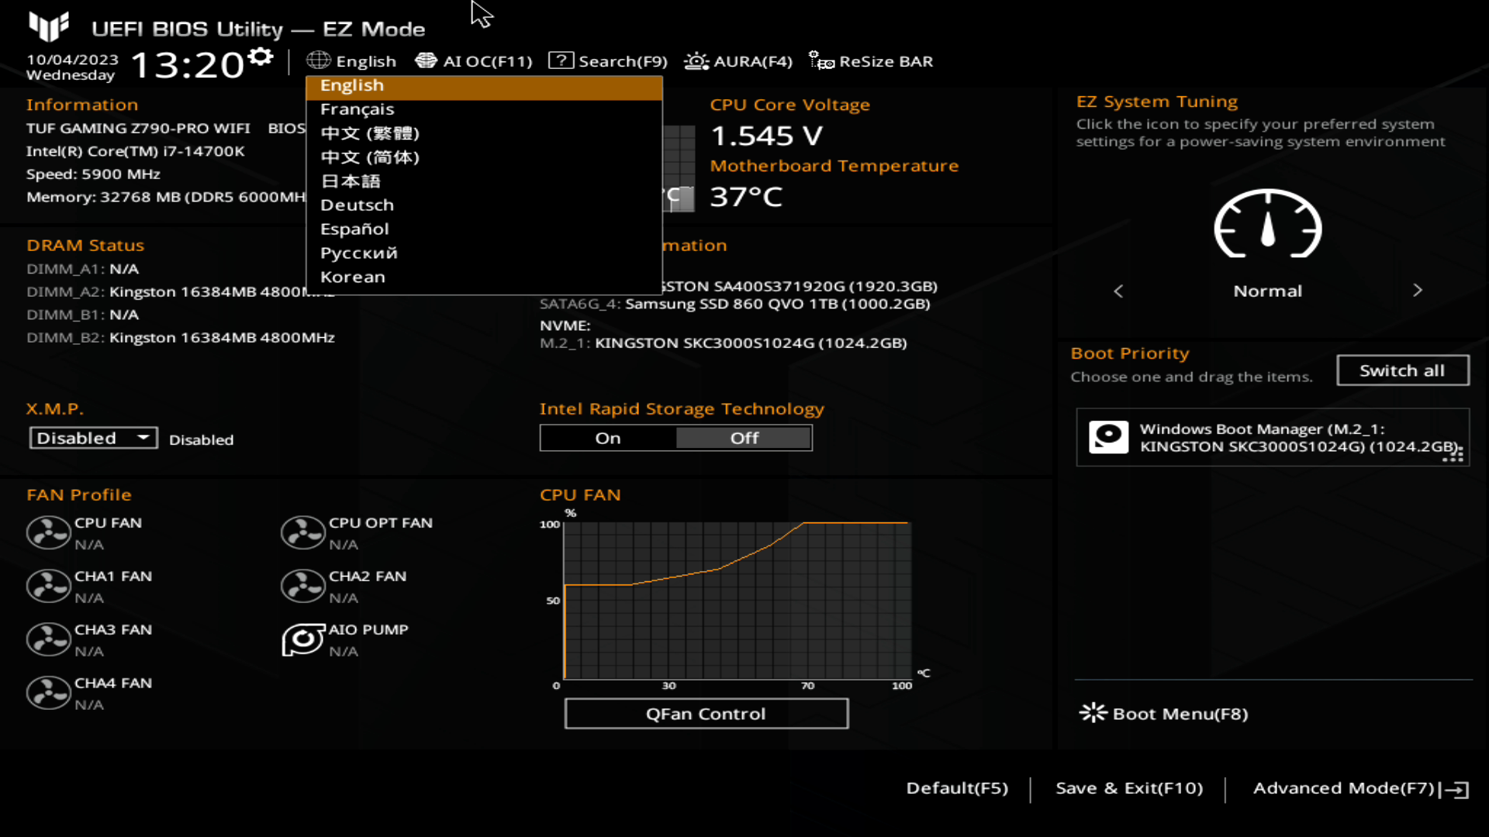1489x837 pixels.
Task: Click the CPU FAN curve graph
Action: pos(737,601)
